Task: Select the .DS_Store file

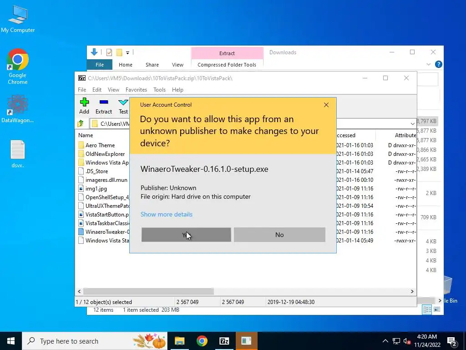Action: (96, 171)
